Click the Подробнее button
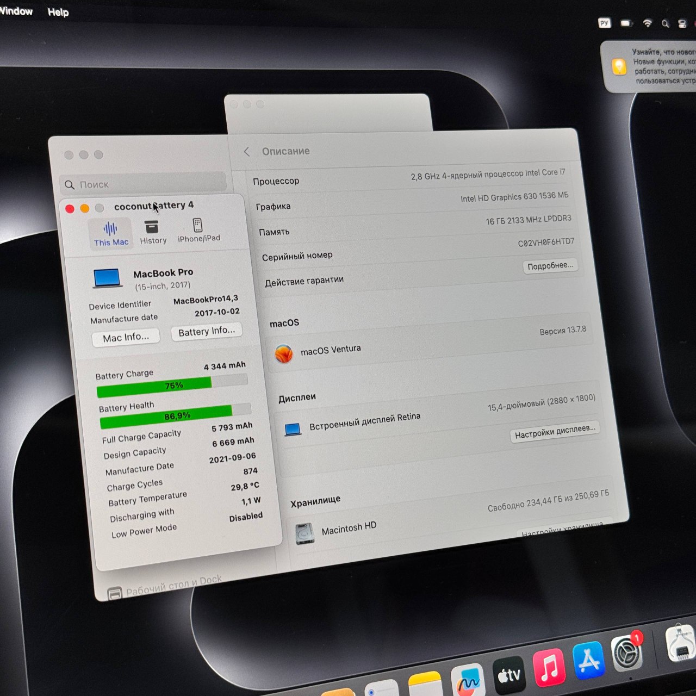The image size is (696, 696). (550, 266)
